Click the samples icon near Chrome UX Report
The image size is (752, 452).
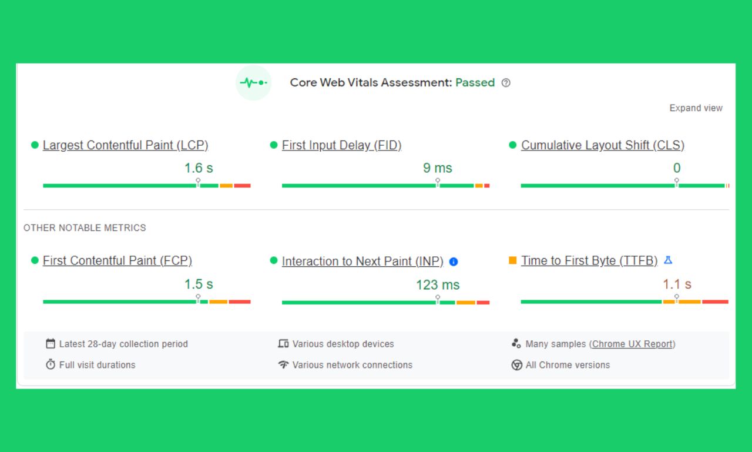517,343
